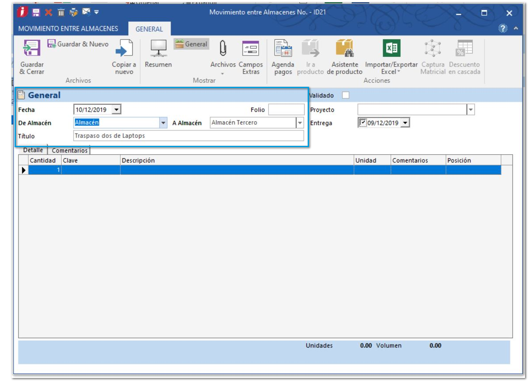Screen dimensions: 529x382
Task: Open the Proyecto dropdown list
Action: [x=470, y=110]
